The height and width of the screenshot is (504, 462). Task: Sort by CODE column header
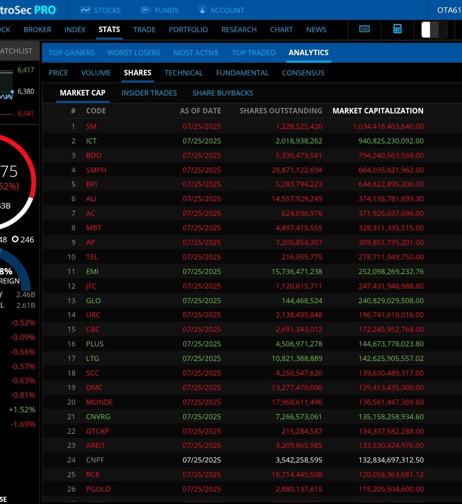click(96, 111)
